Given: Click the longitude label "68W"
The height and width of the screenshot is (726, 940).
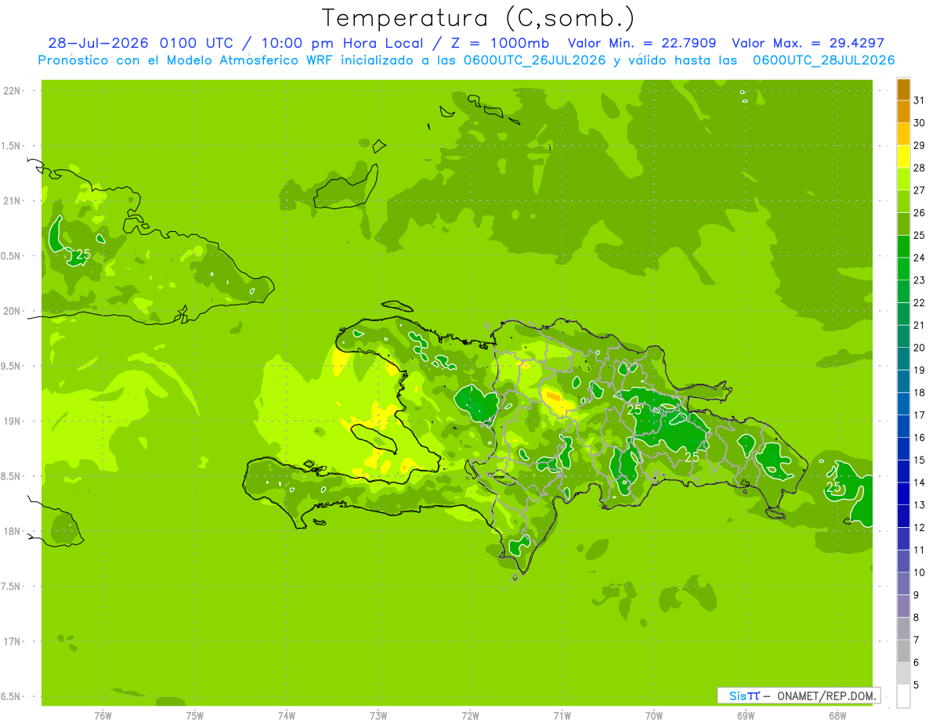Looking at the screenshot, I should click(x=837, y=716).
